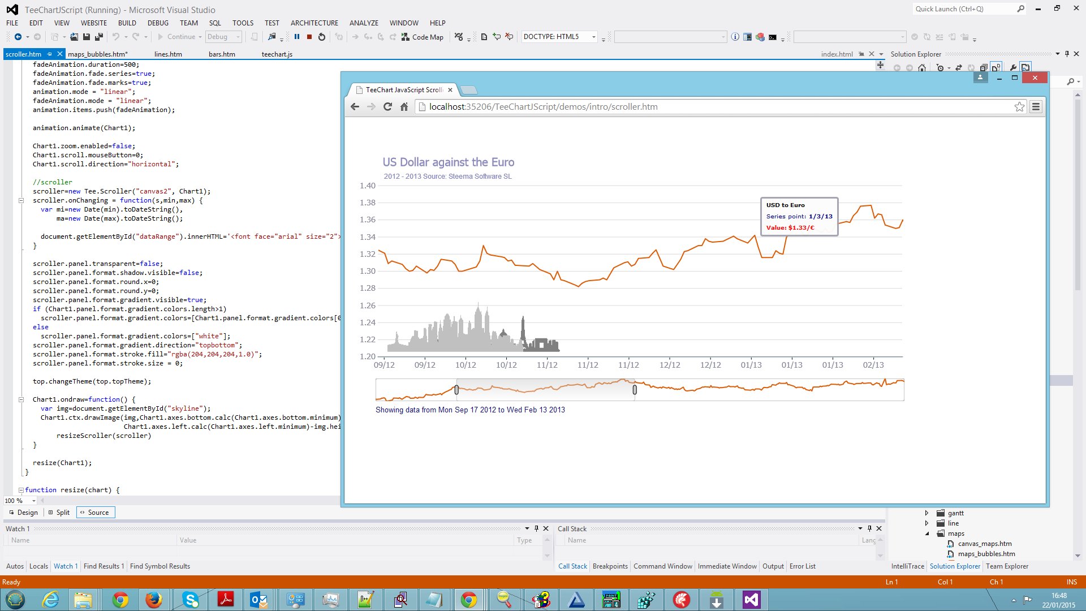Reload the browser page
1086x611 pixels.
[387, 106]
